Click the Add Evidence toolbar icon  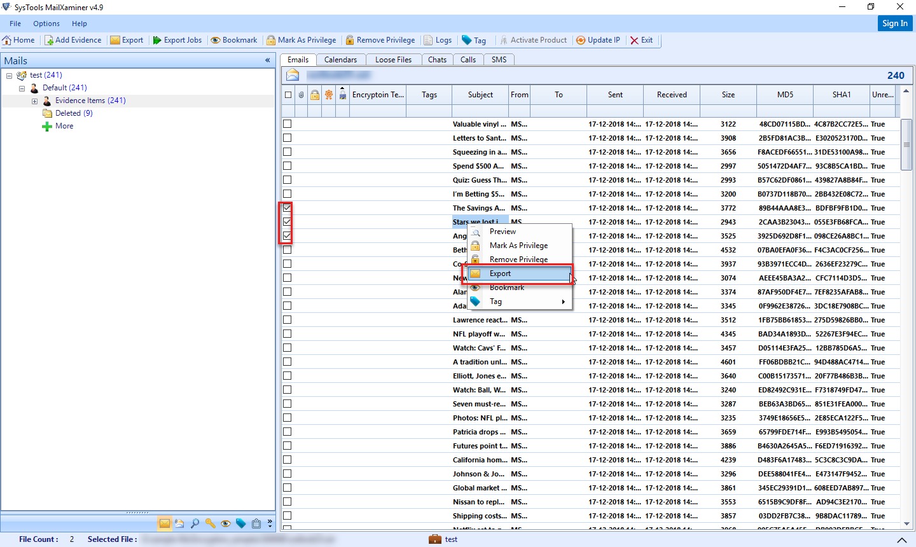point(49,40)
